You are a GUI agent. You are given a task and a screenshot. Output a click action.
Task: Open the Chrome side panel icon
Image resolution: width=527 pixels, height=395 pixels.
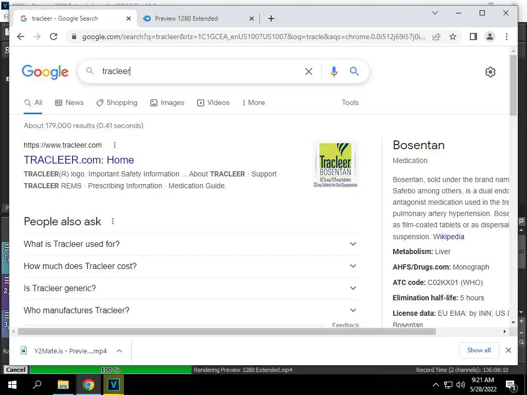473,37
